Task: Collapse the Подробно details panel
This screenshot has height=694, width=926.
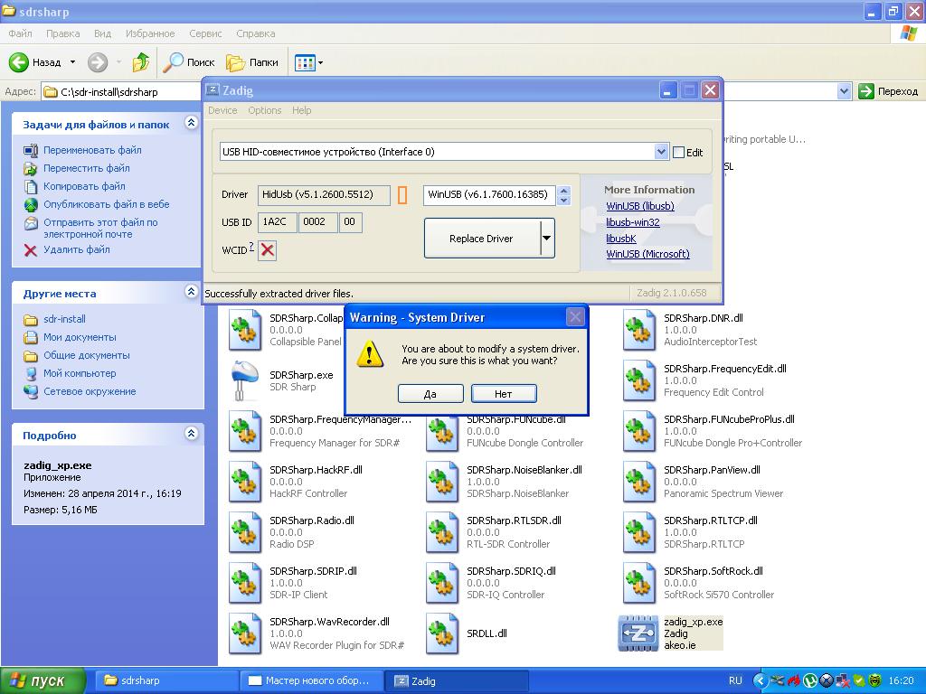Action: pos(191,434)
